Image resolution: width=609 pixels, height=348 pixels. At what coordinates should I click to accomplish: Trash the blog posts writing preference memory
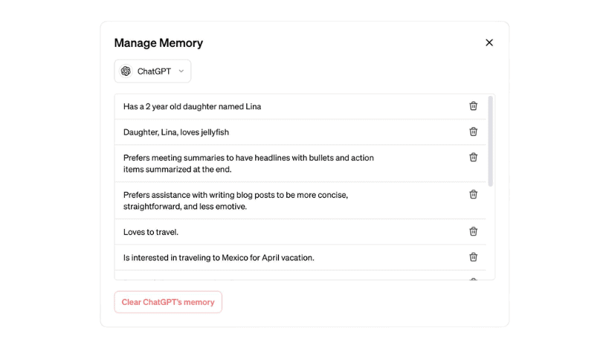click(x=473, y=194)
